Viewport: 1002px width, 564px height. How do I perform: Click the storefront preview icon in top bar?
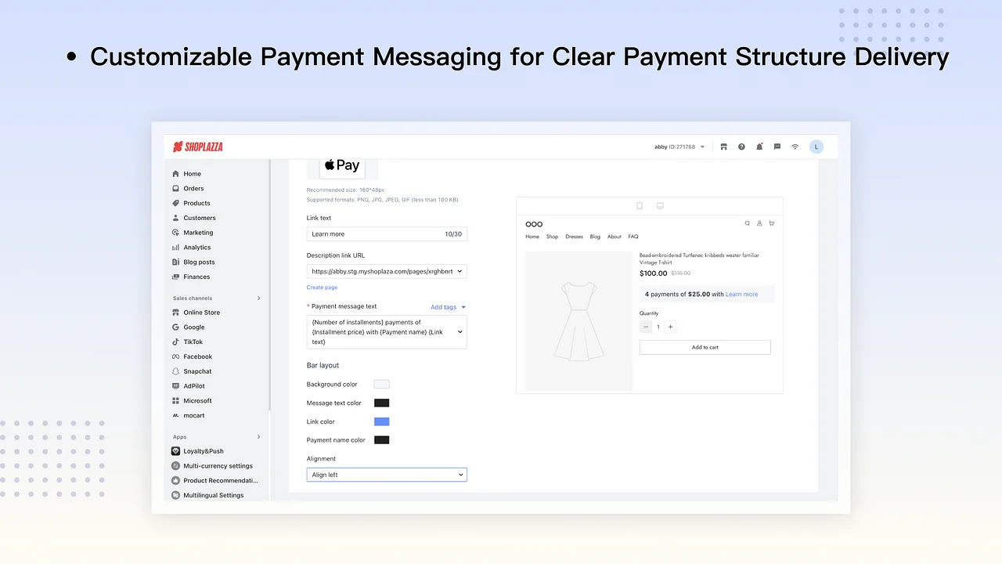pyautogui.click(x=723, y=146)
